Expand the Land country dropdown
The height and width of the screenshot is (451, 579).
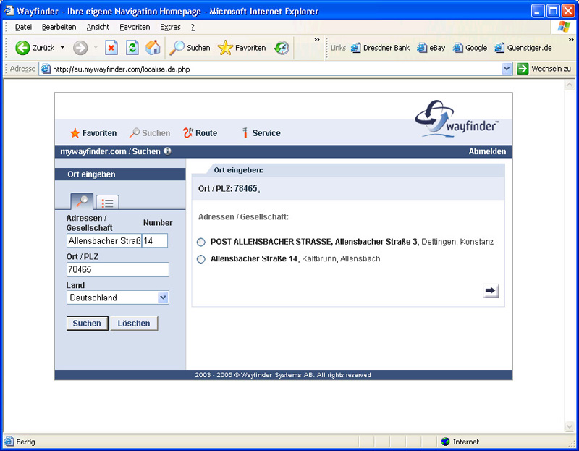(163, 298)
